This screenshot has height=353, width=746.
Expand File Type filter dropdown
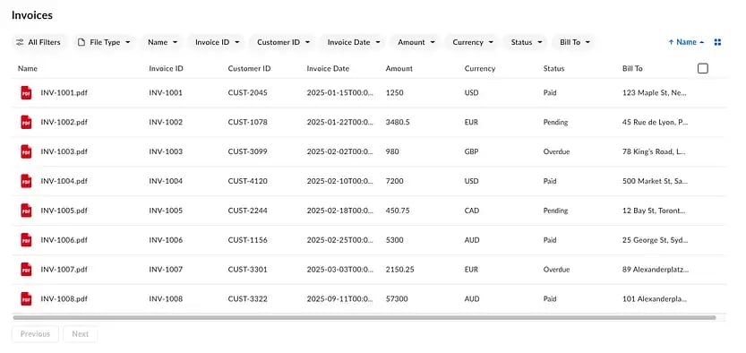(x=104, y=42)
